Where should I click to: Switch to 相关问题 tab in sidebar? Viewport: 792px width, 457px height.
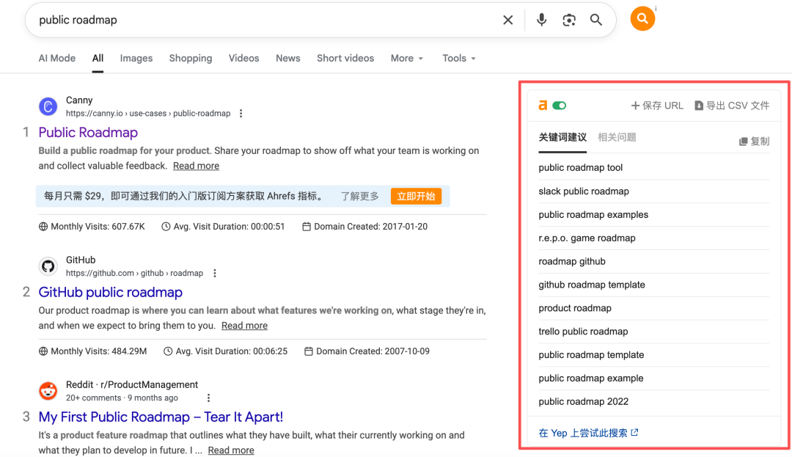coord(617,137)
